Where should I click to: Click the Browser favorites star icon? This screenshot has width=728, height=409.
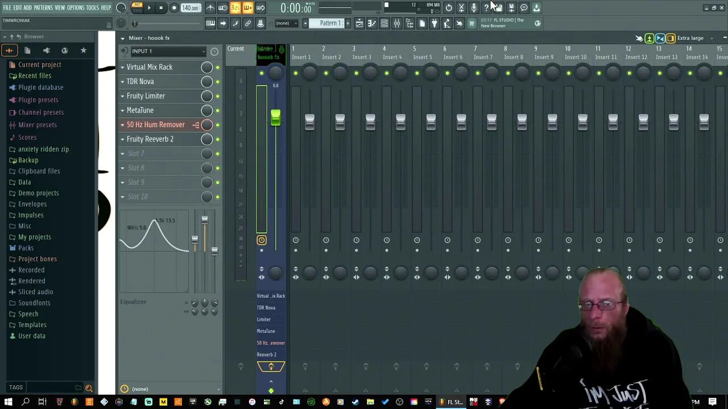pyautogui.click(x=84, y=51)
